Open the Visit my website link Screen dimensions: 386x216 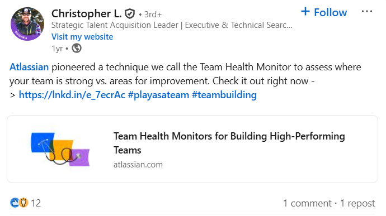(x=82, y=37)
